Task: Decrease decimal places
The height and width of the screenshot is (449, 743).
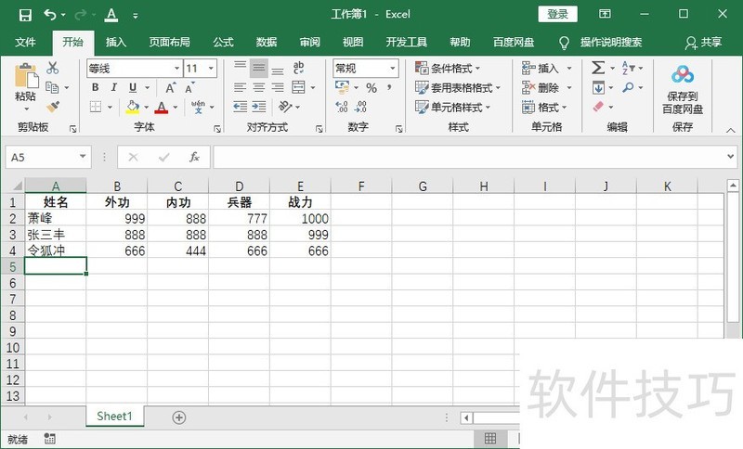Action: click(360, 107)
